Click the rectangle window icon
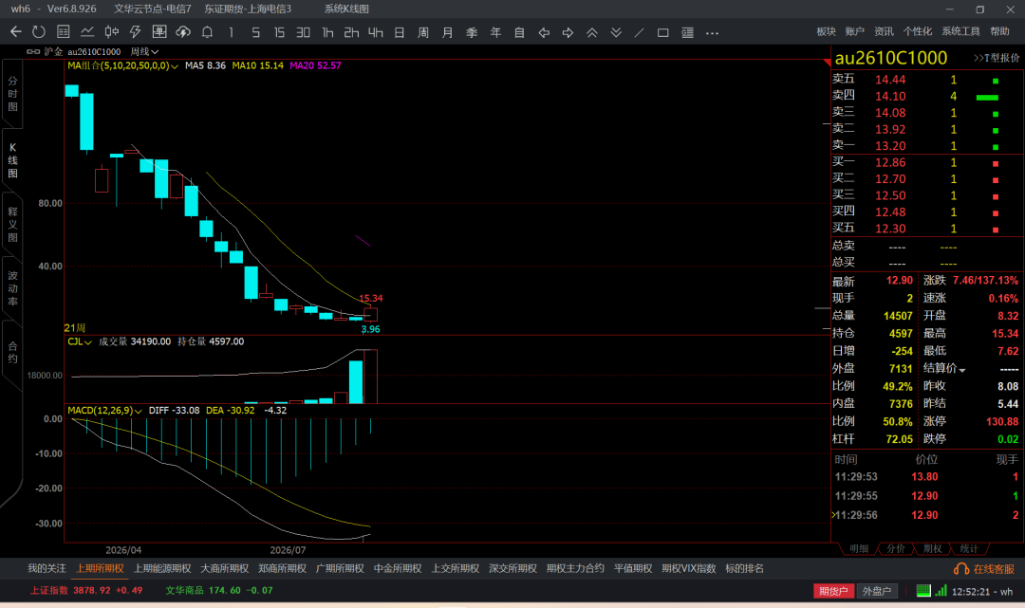 click(x=662, y=32)
